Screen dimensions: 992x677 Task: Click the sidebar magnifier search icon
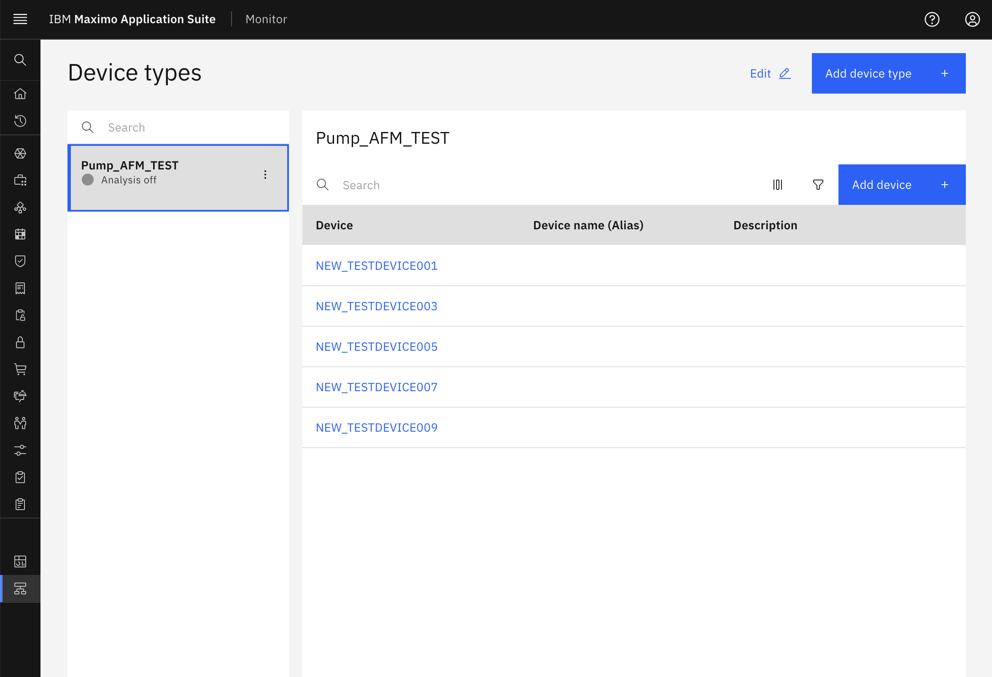(20, 60)
